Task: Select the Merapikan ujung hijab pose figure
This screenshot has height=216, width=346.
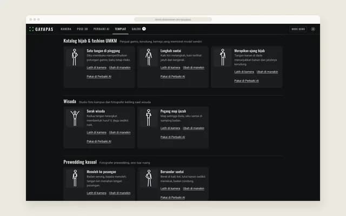Action: [222, 57]
